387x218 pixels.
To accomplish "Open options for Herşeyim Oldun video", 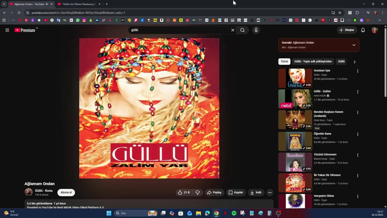I will [358, 196].
